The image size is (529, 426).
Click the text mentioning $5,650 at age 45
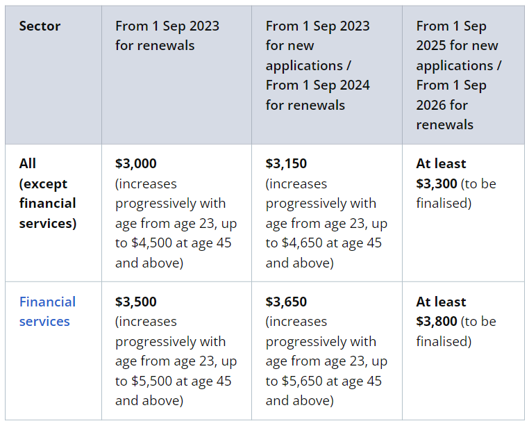click(x=324, y=381)
